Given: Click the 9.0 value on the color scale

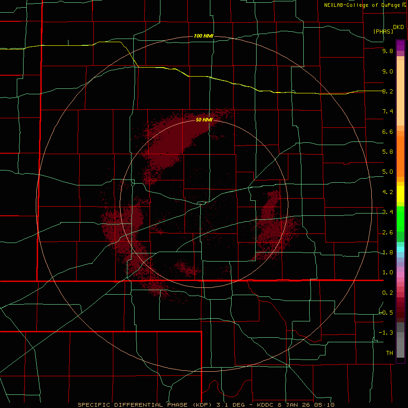Looking at the screenshot, I should (388, 71).
